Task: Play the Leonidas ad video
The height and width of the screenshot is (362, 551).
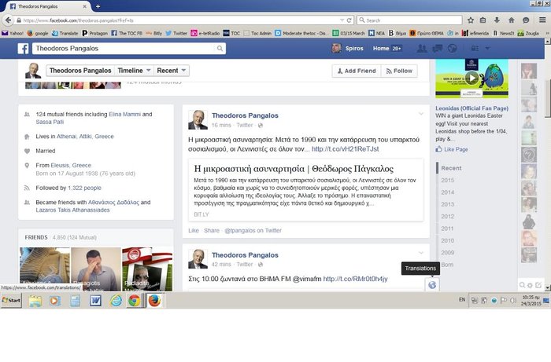Action: [x=472, y=78]
